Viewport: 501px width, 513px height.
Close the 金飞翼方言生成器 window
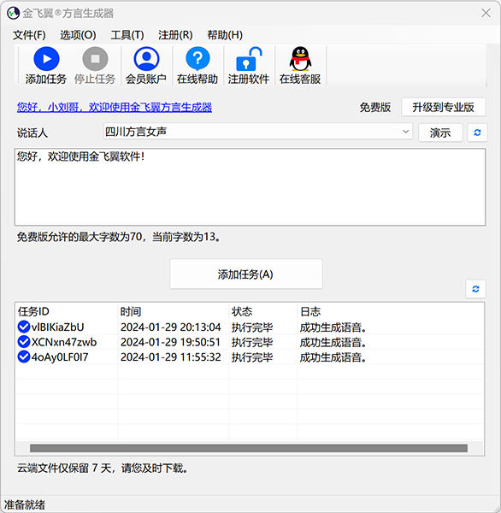(x=486, y=13)
